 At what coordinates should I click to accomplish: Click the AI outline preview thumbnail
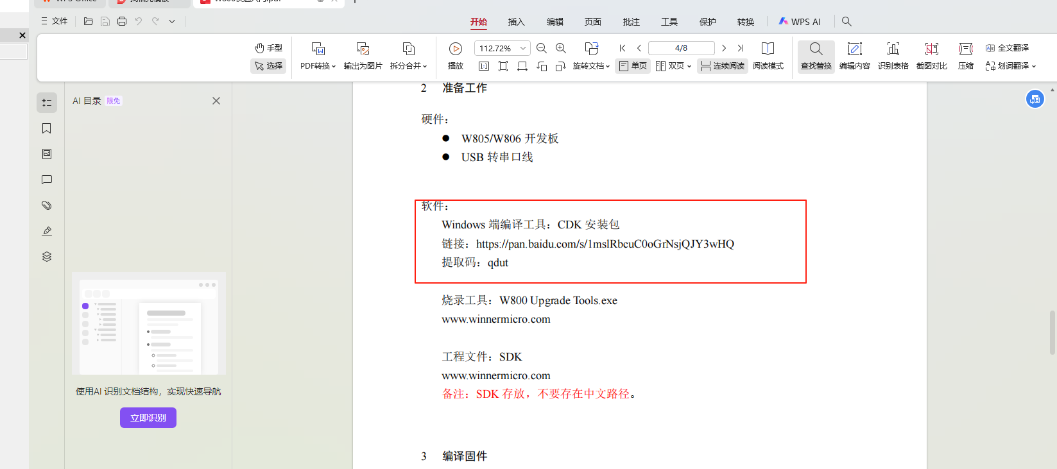(149, 323)
